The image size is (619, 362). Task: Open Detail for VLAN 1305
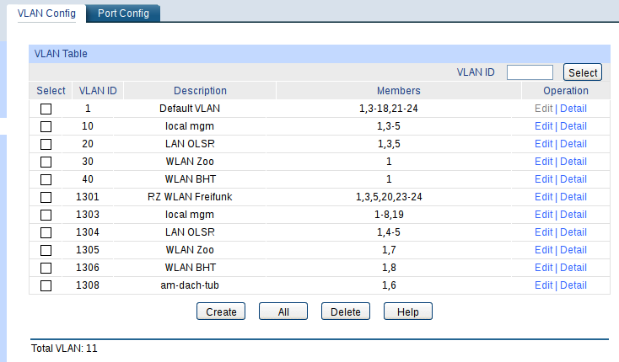click(x=573, y=250)
